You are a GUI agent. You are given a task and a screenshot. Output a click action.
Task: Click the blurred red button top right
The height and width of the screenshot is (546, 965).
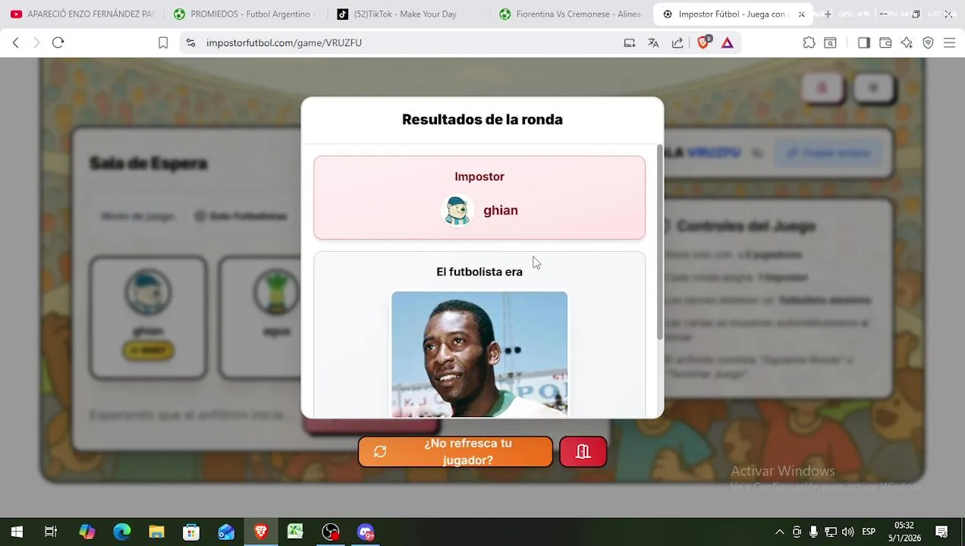click(822, 88)
